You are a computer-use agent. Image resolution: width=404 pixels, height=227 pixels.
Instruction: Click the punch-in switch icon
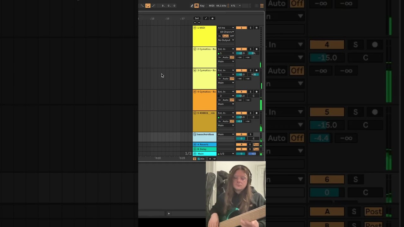pyautogui.click(x=142, y=6)
